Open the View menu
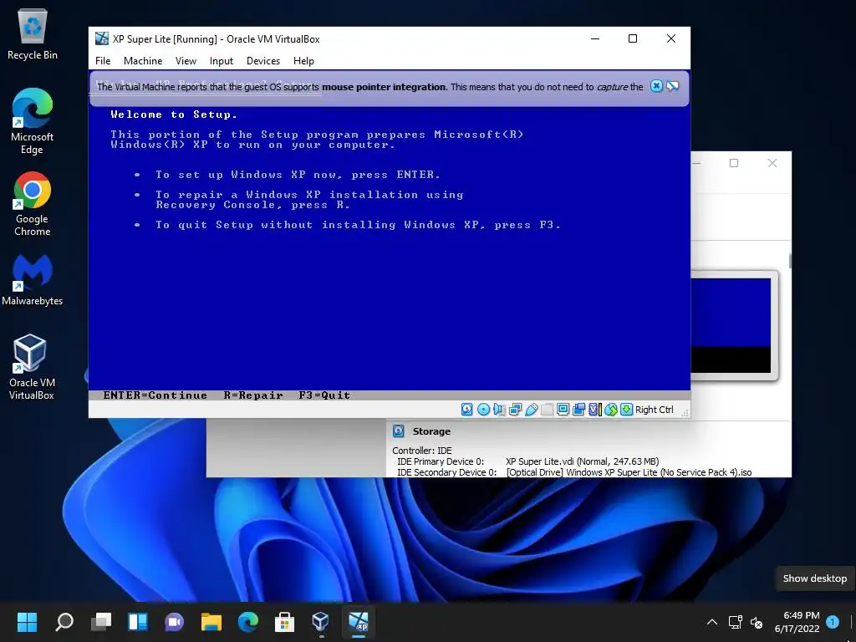Viewport: 856px width, 642px height. 186,60
